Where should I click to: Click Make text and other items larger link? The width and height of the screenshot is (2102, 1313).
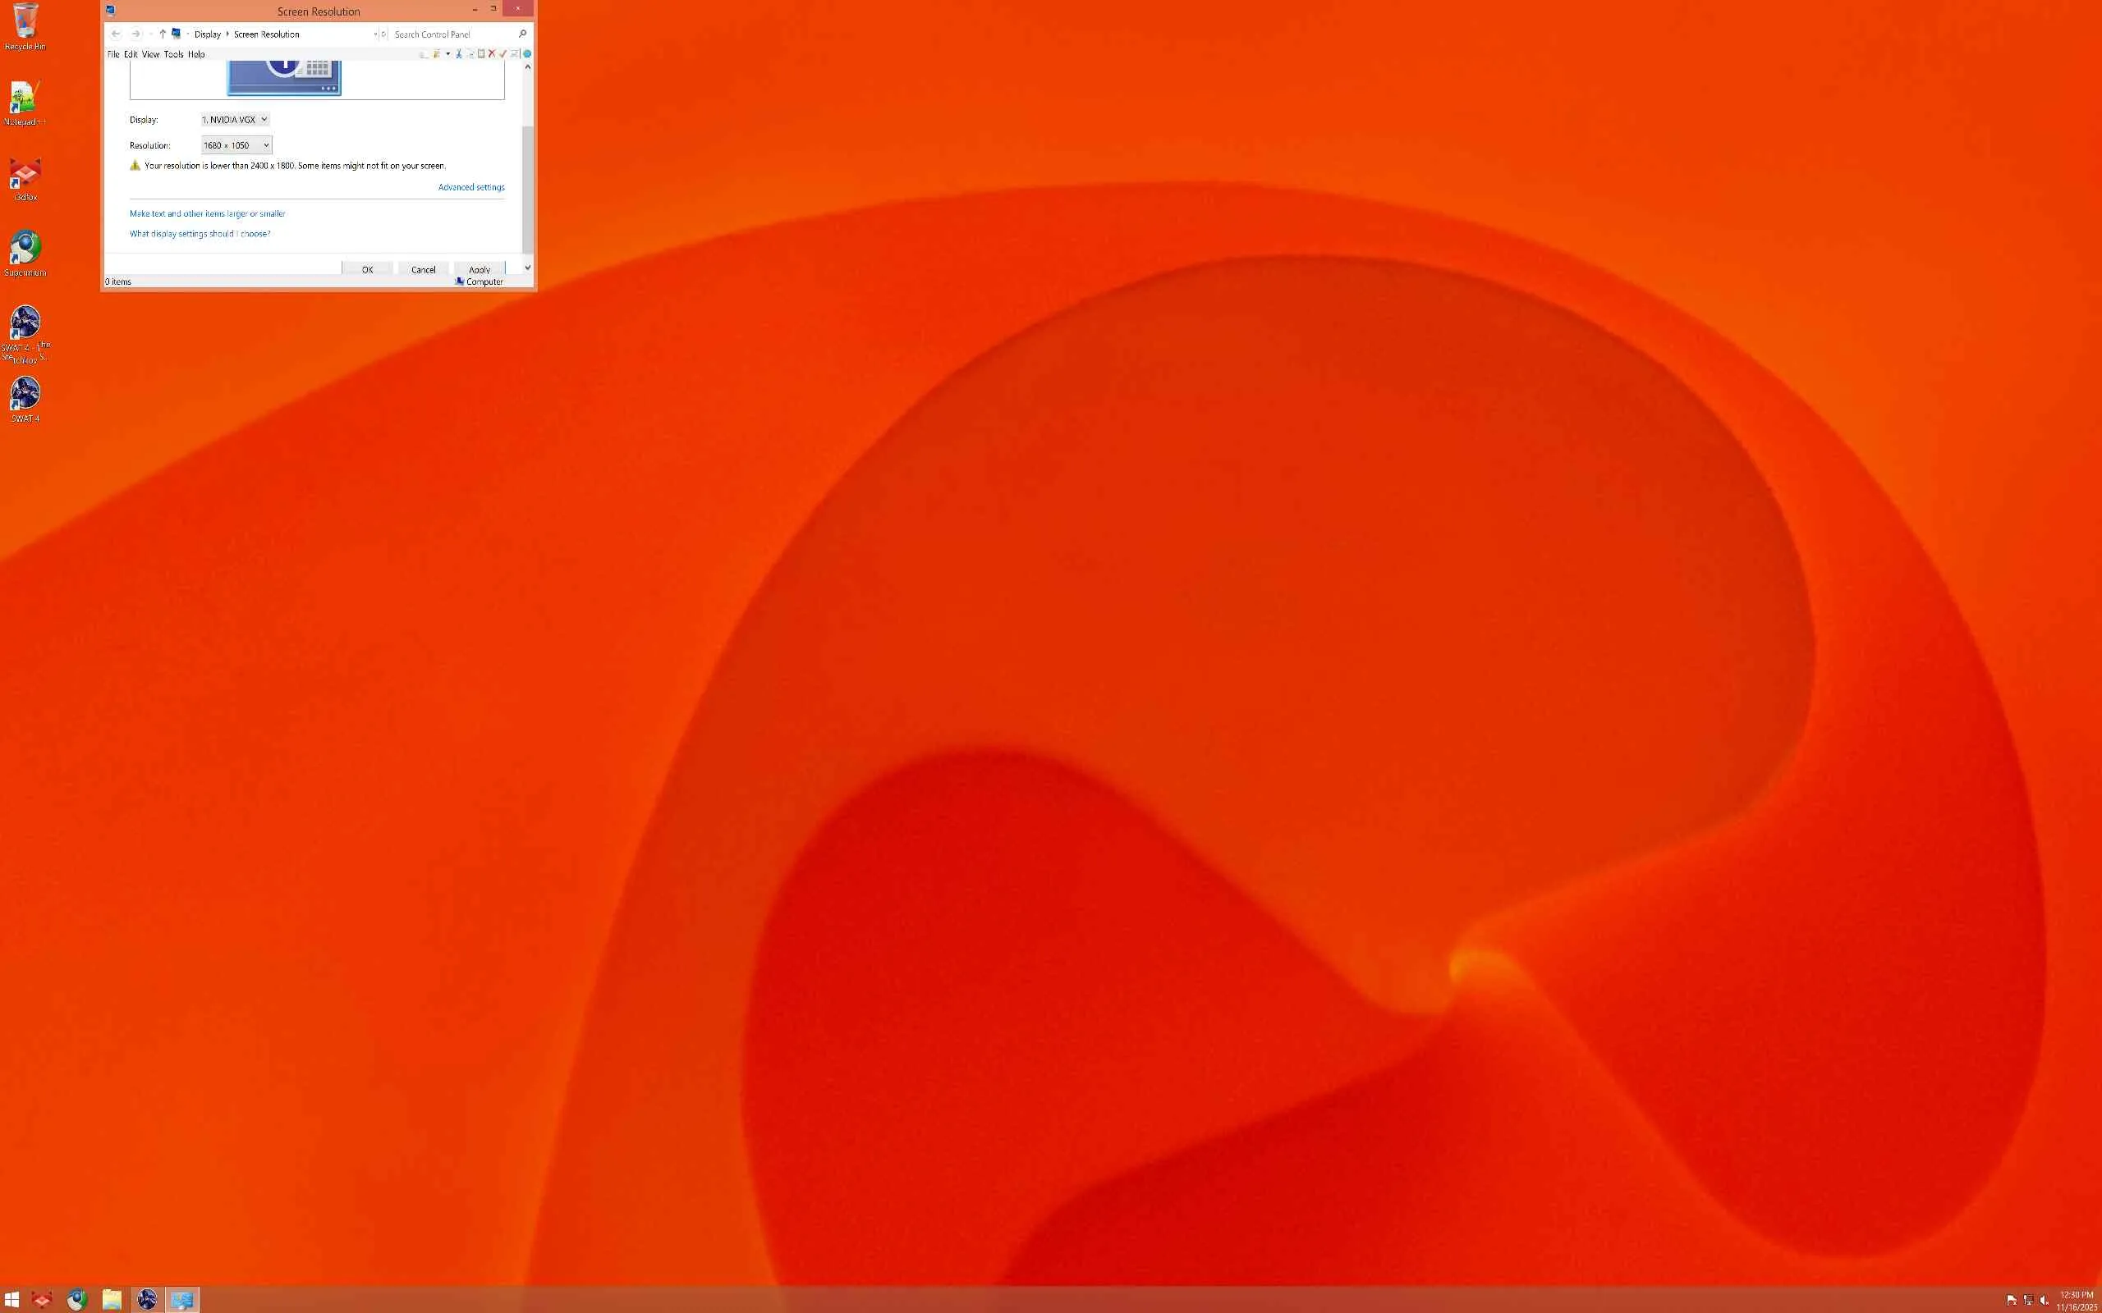(x=207, y=213)
